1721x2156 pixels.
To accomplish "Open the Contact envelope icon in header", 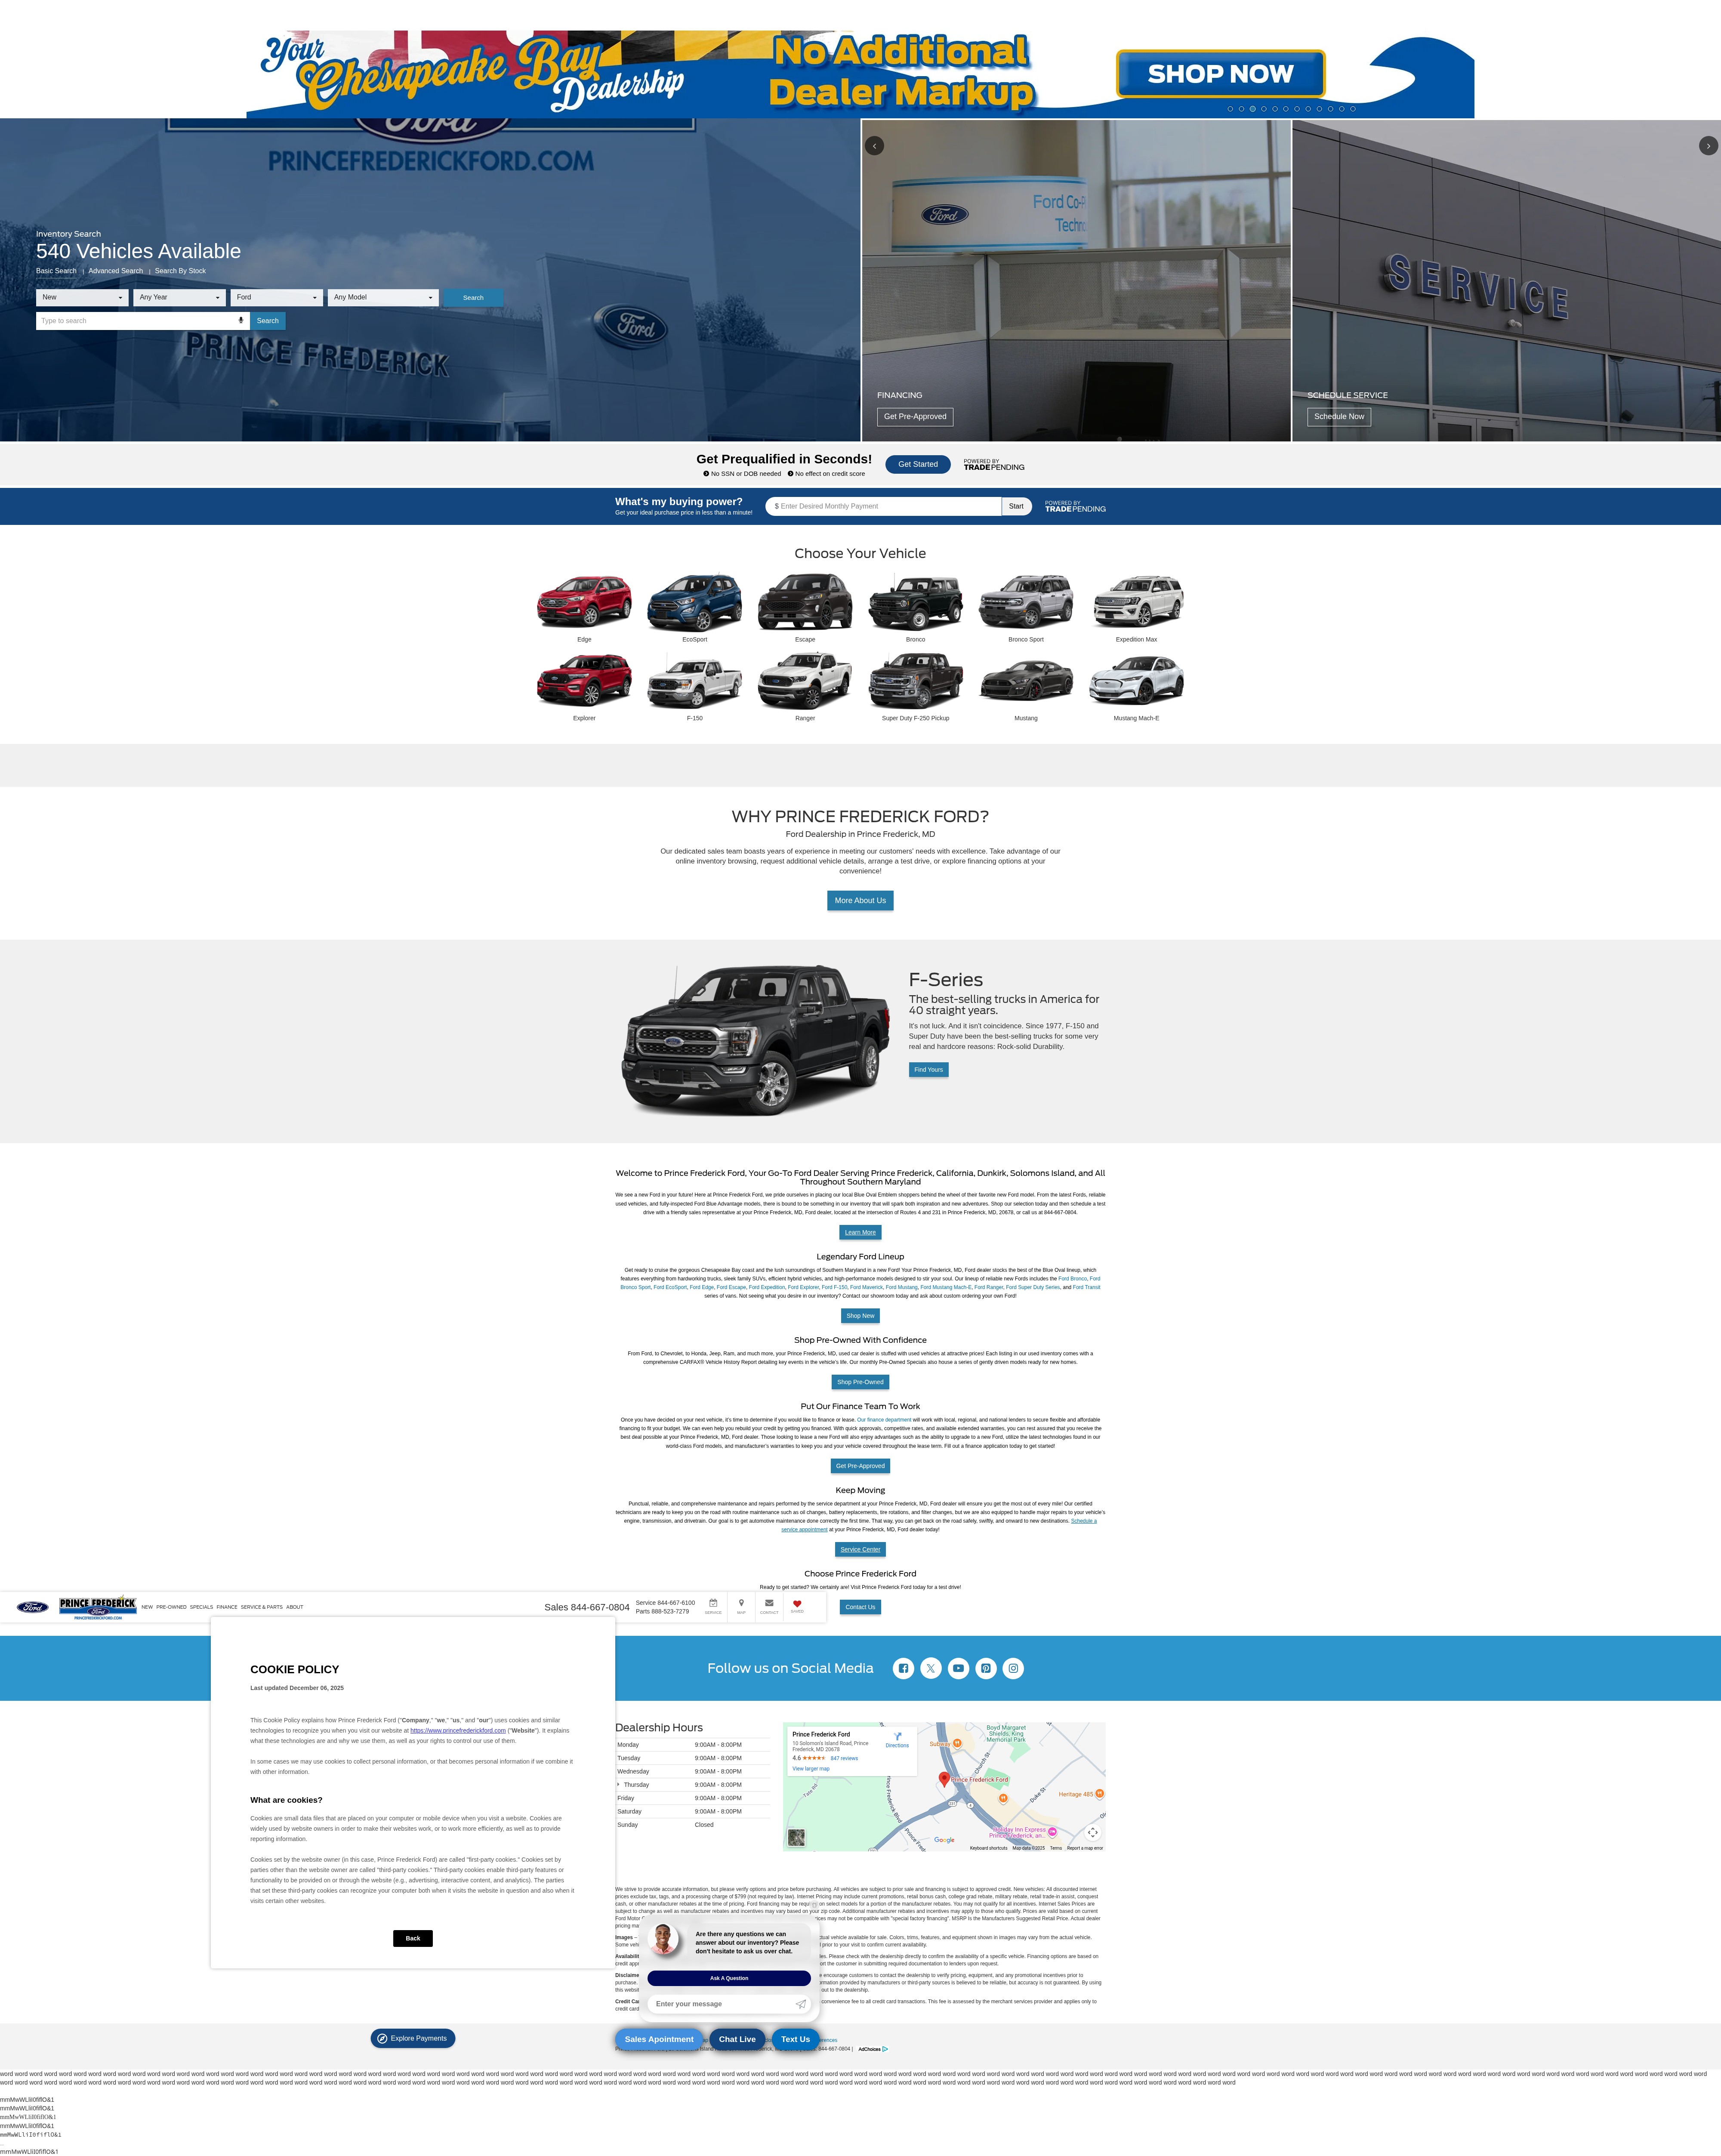I will point(769,1603).
